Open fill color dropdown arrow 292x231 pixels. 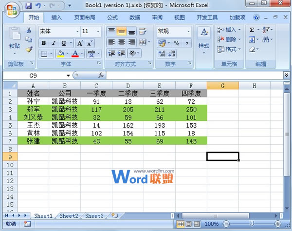click(68, 54)
